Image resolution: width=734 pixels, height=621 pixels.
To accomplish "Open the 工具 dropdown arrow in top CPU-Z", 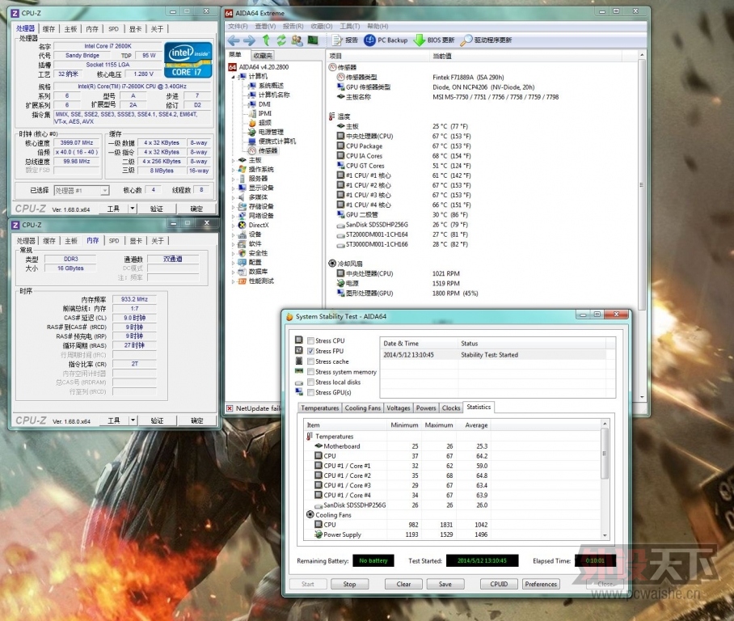I will 133,209.
